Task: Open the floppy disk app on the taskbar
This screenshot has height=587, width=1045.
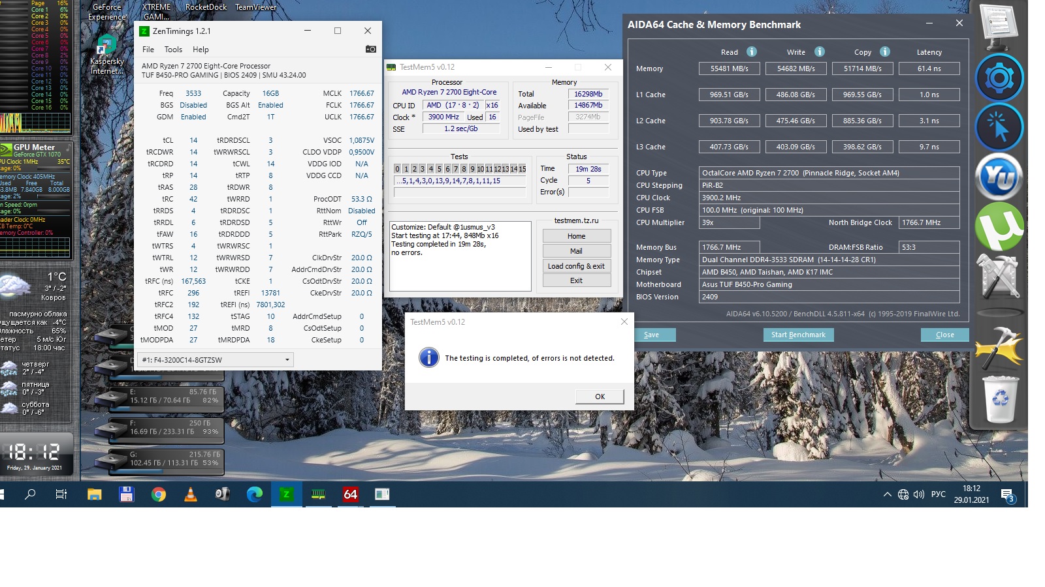Action: pyautogui.click(x=127, y=494)
